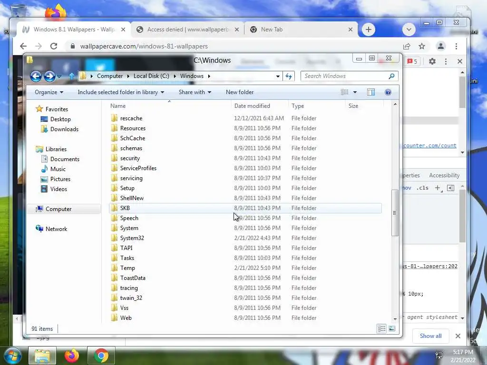Viewport: 487px width, 365px height.
Task: Go back in Explorer window
Action: pos(36,76)
